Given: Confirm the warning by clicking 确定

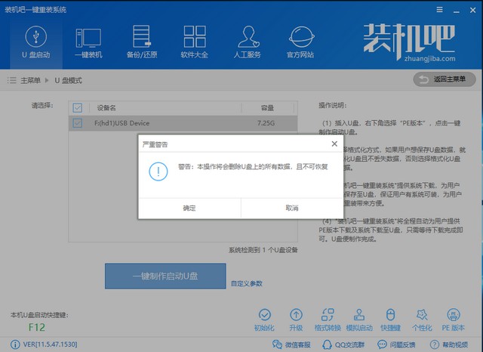Looking at the screenshot, I should coord(189,208).
